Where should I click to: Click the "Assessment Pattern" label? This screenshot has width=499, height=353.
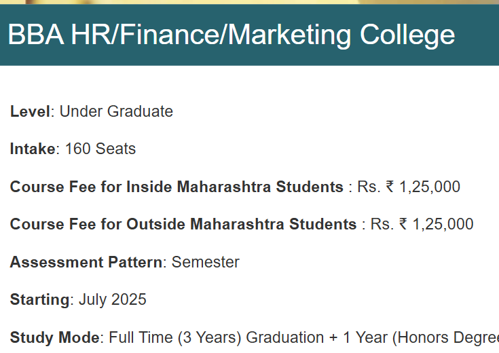pos(86,262)
